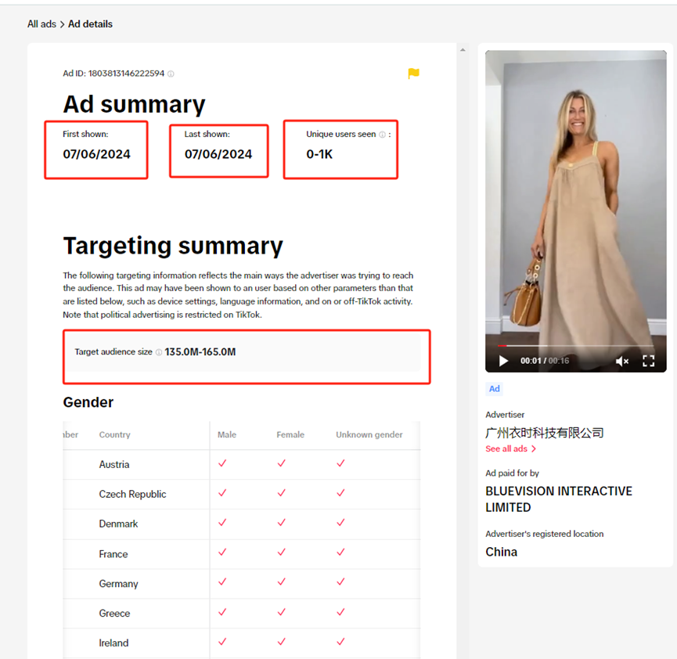
Task: Click the info icon beside Target audience size
Action: pyautogui.click(x=158, y=352)
